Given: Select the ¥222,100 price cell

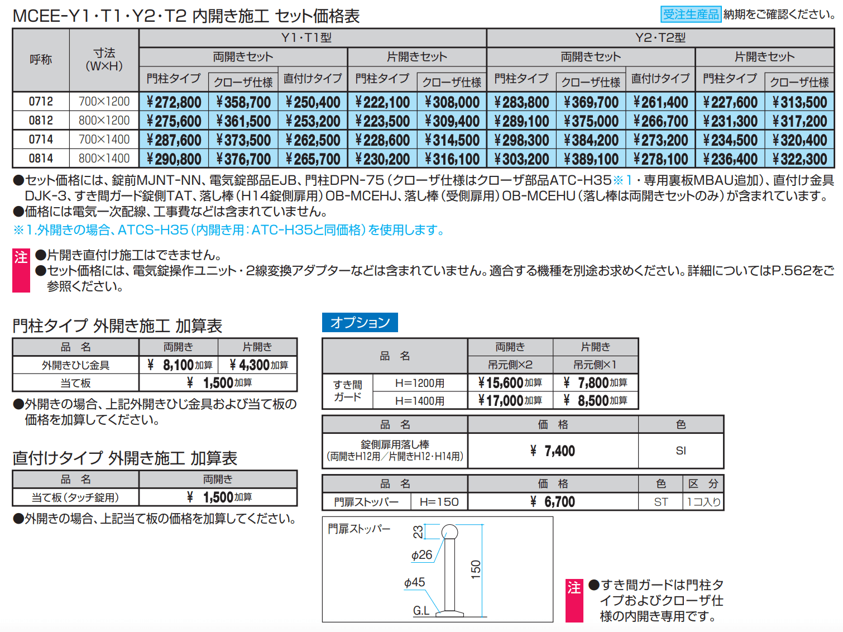Looking at the screenshot, I should (382, 102).
